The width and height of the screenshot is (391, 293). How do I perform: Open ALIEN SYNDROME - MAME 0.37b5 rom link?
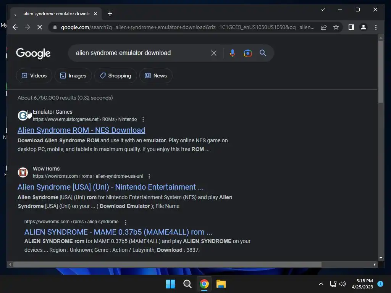pos(118,232)
